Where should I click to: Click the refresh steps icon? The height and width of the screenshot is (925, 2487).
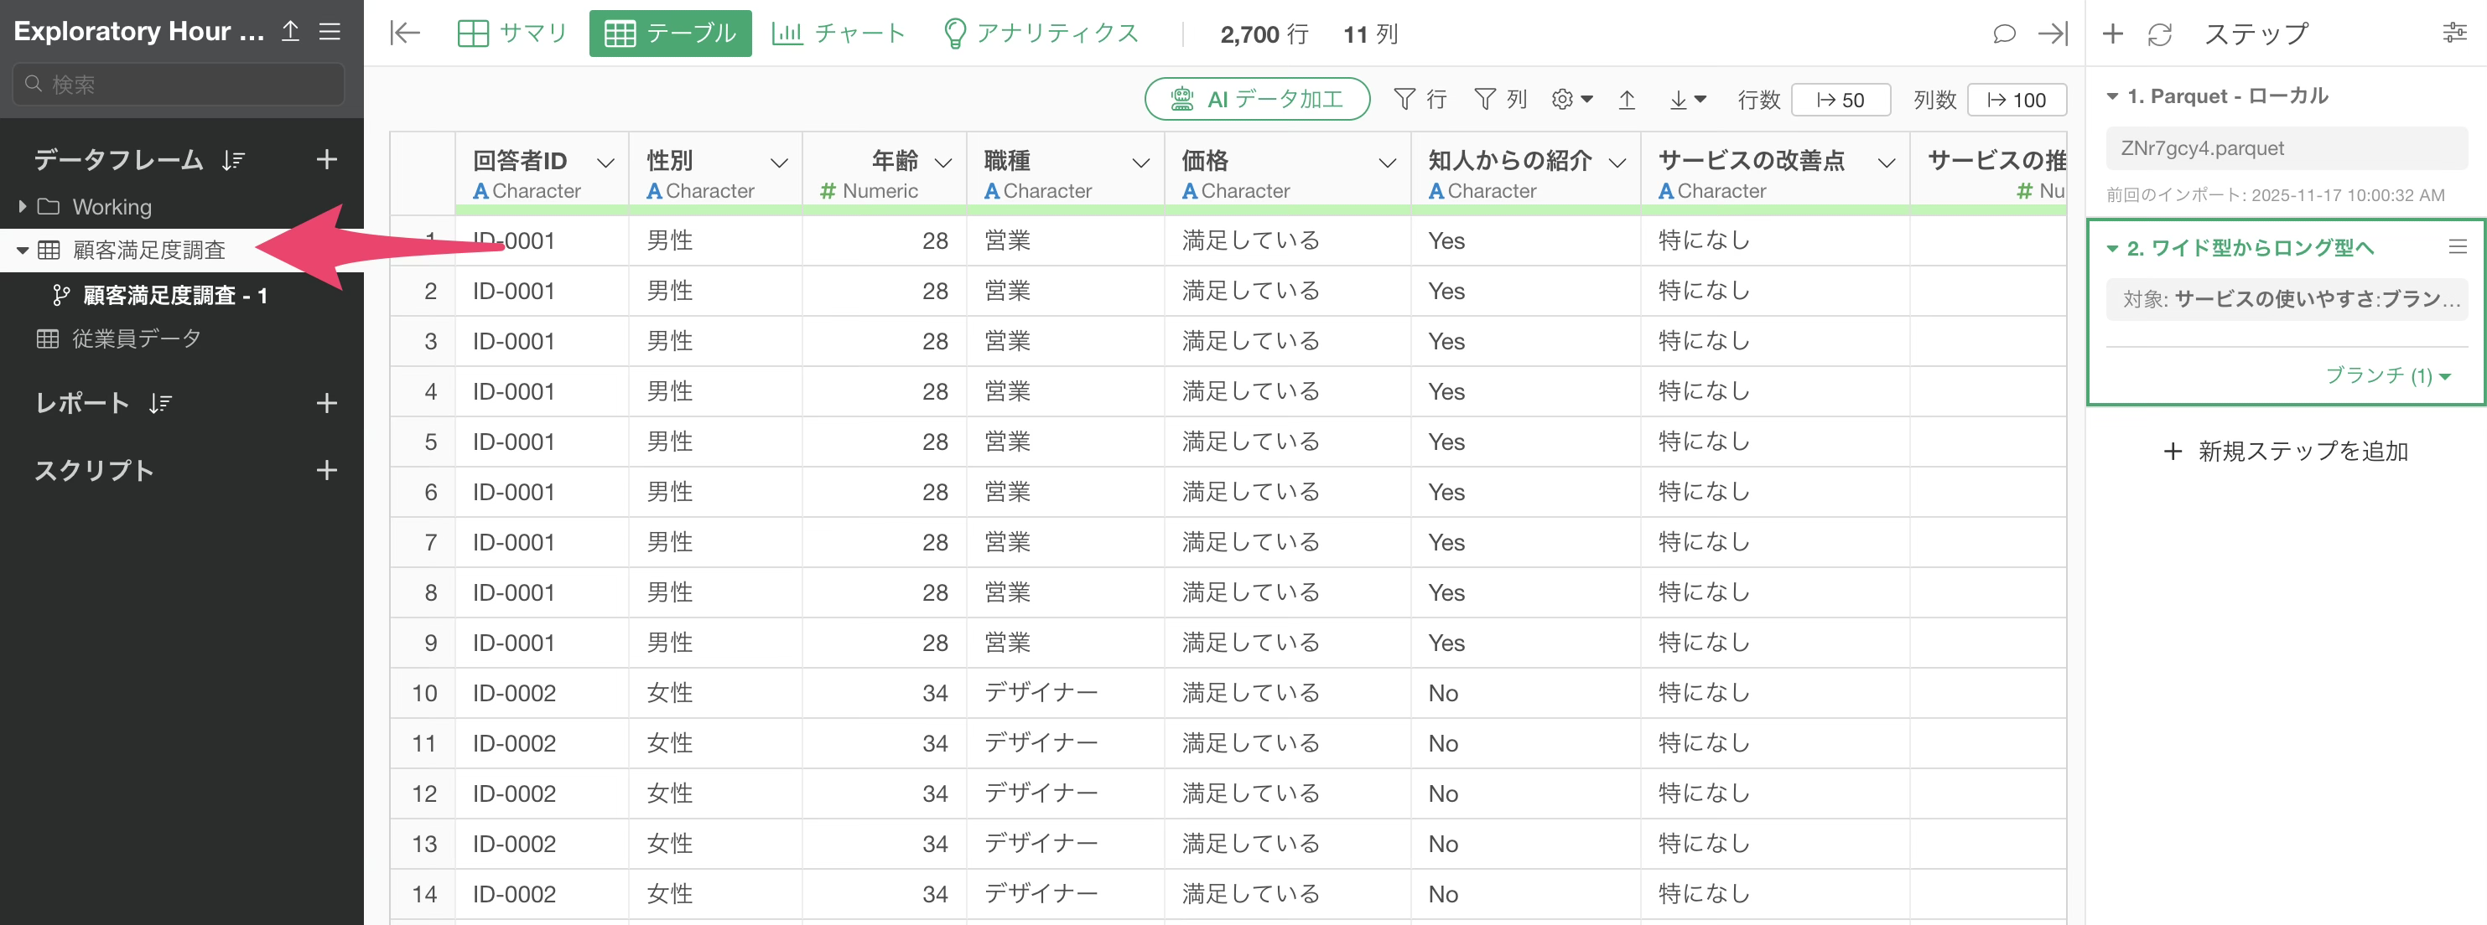click(2159, 34)
